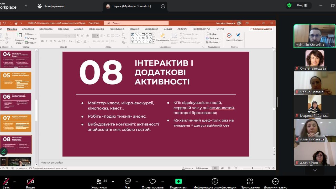Open Участники participants list
The width and height of the screenshot is (336, 189).
click(x=99, y=182)
